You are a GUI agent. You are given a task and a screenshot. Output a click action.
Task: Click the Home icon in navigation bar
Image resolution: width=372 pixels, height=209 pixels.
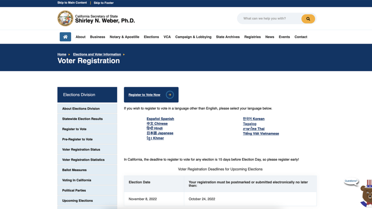click(x=65, y=37)
